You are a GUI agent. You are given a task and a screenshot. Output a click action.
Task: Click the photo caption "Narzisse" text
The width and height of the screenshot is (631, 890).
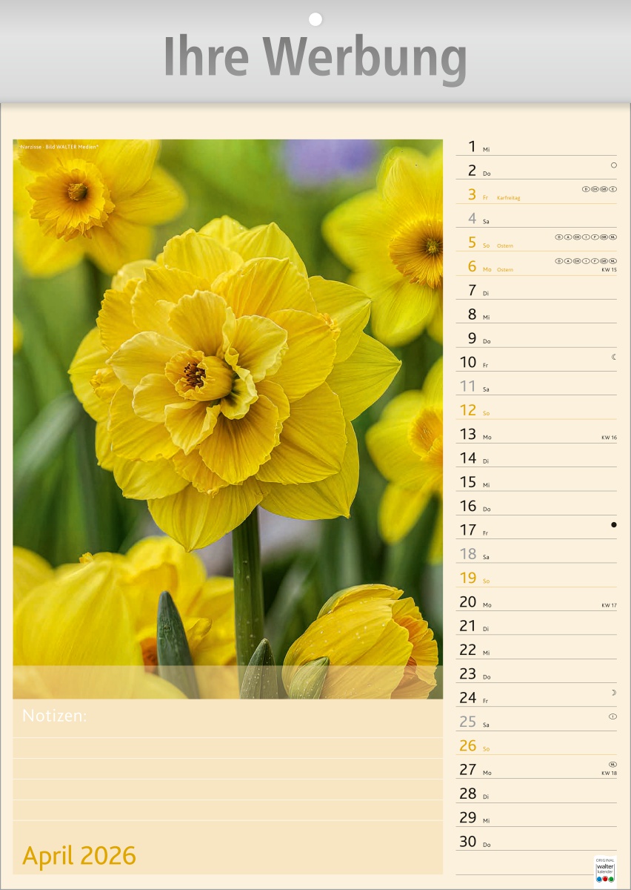30,147
